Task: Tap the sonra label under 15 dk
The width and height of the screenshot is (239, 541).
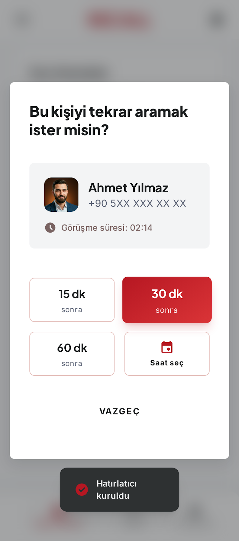Action: (72, 309)
